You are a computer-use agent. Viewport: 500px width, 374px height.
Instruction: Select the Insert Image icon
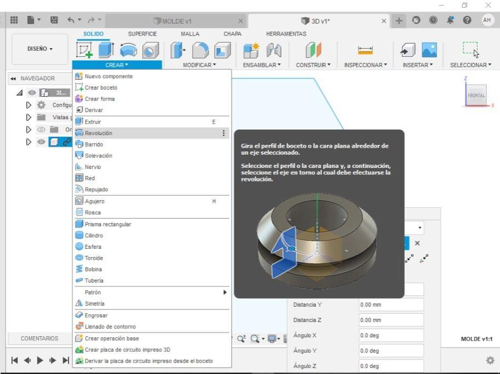point(429,50)
